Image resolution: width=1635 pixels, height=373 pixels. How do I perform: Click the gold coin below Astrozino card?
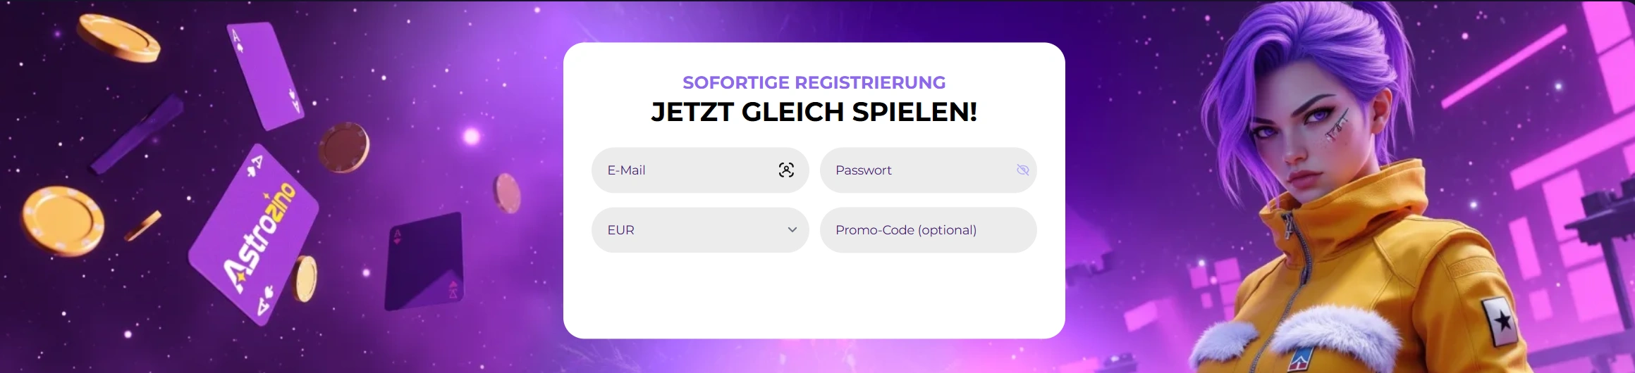click(x=305, y=279)
